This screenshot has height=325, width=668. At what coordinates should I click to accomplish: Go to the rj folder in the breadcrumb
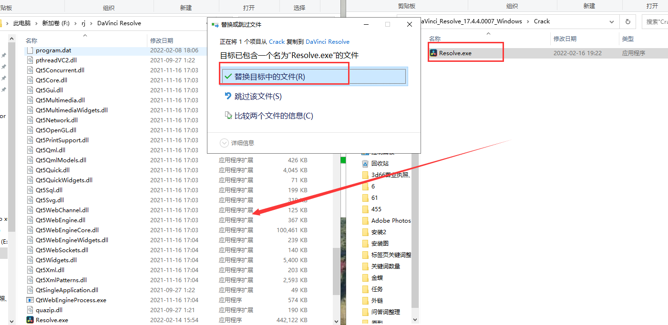(84, 23)
